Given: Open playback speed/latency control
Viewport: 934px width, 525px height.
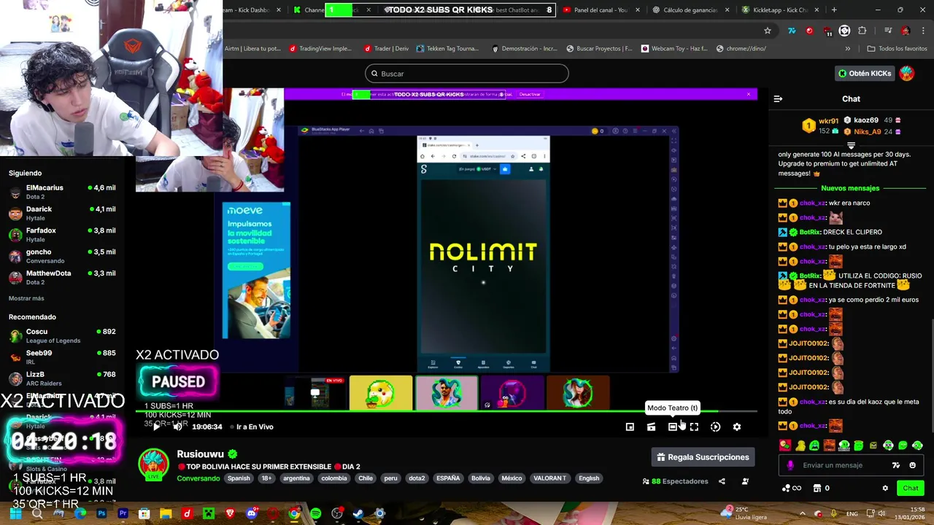Looking at the screenshot, I should coord(715,427).
